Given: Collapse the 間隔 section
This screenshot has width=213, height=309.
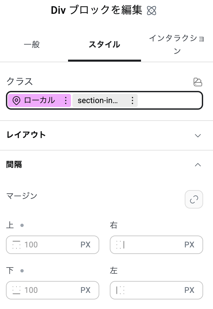Looking at the screenshot, I should click(198, 165).
